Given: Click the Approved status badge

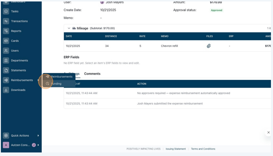Looking at the screenshot, I should point(216,10).
